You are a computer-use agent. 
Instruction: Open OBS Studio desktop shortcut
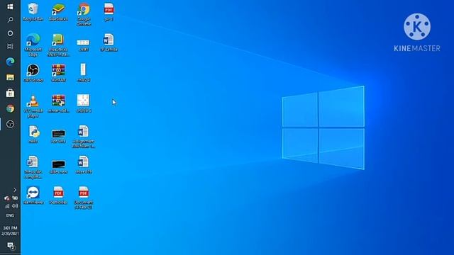[x=33, y=73]
